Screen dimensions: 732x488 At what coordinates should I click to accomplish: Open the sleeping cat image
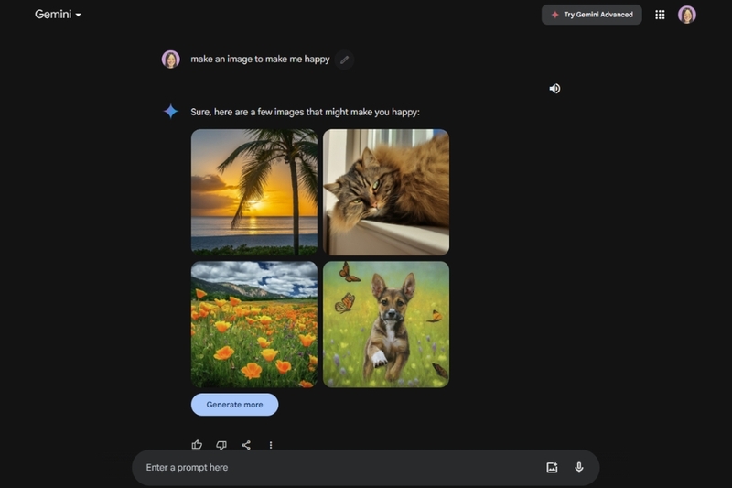(x=386, y=192)
